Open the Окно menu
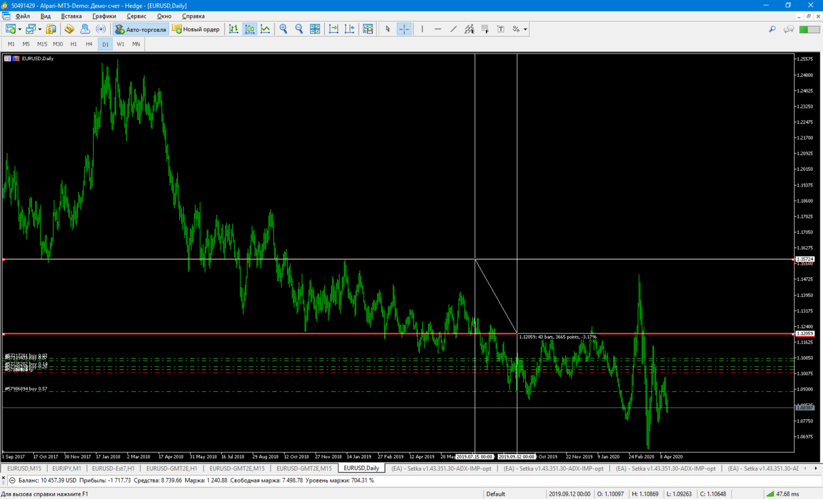 (x=164, y=16)
